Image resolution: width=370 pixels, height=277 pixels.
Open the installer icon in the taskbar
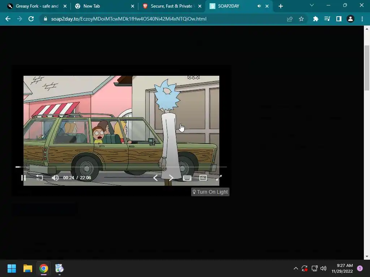point(60,268)
